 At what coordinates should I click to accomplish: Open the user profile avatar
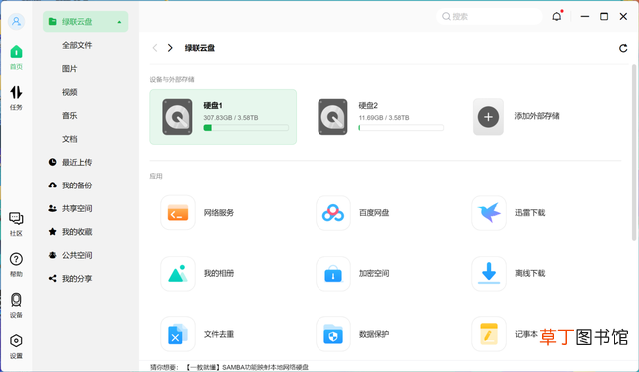click(x=16, y=21)
